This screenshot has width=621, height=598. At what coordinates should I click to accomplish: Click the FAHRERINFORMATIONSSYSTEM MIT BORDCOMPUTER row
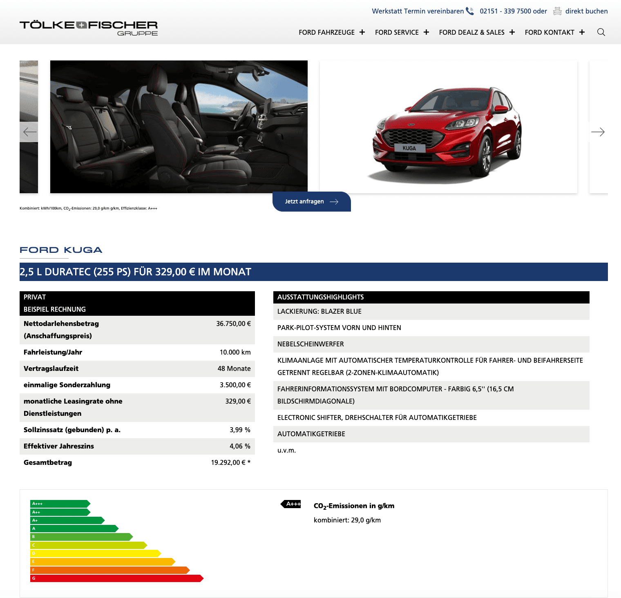pos(431,395)
